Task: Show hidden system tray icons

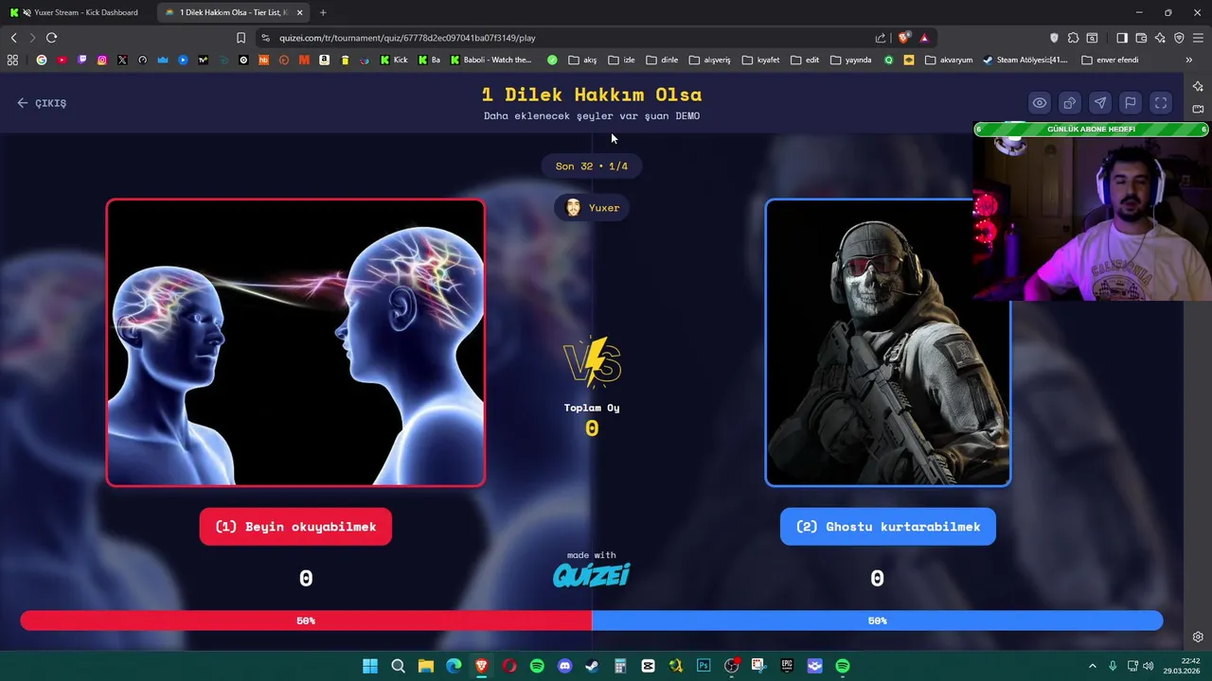Action: [1092, 666]
